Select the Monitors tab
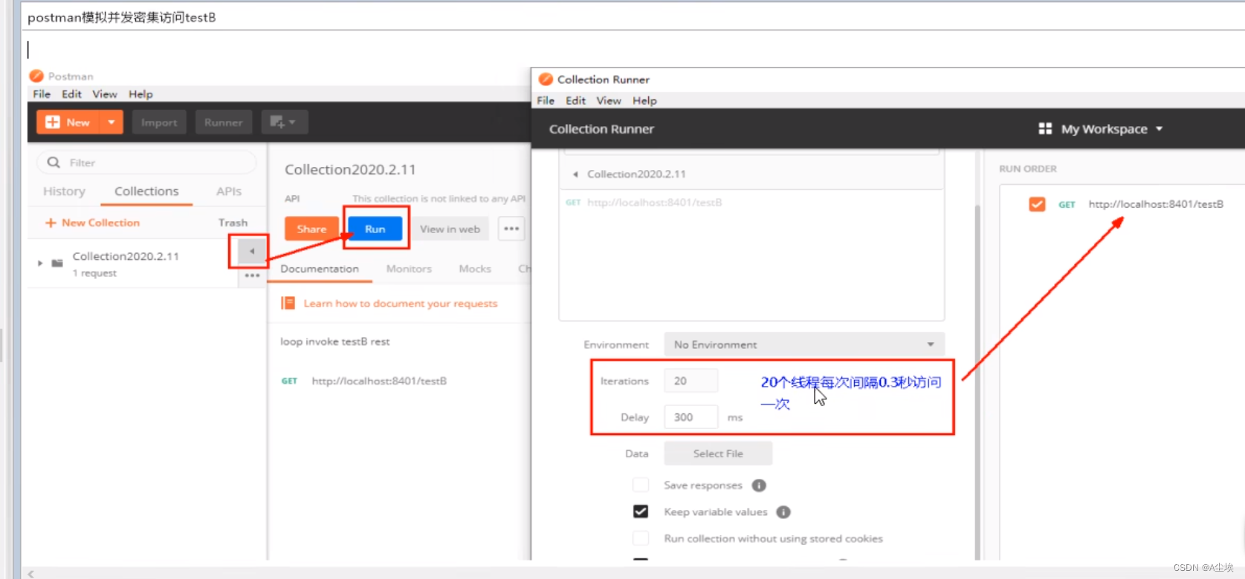This screenshot has height=579, width=1245. pyautogui.click(x=409, y=269)
